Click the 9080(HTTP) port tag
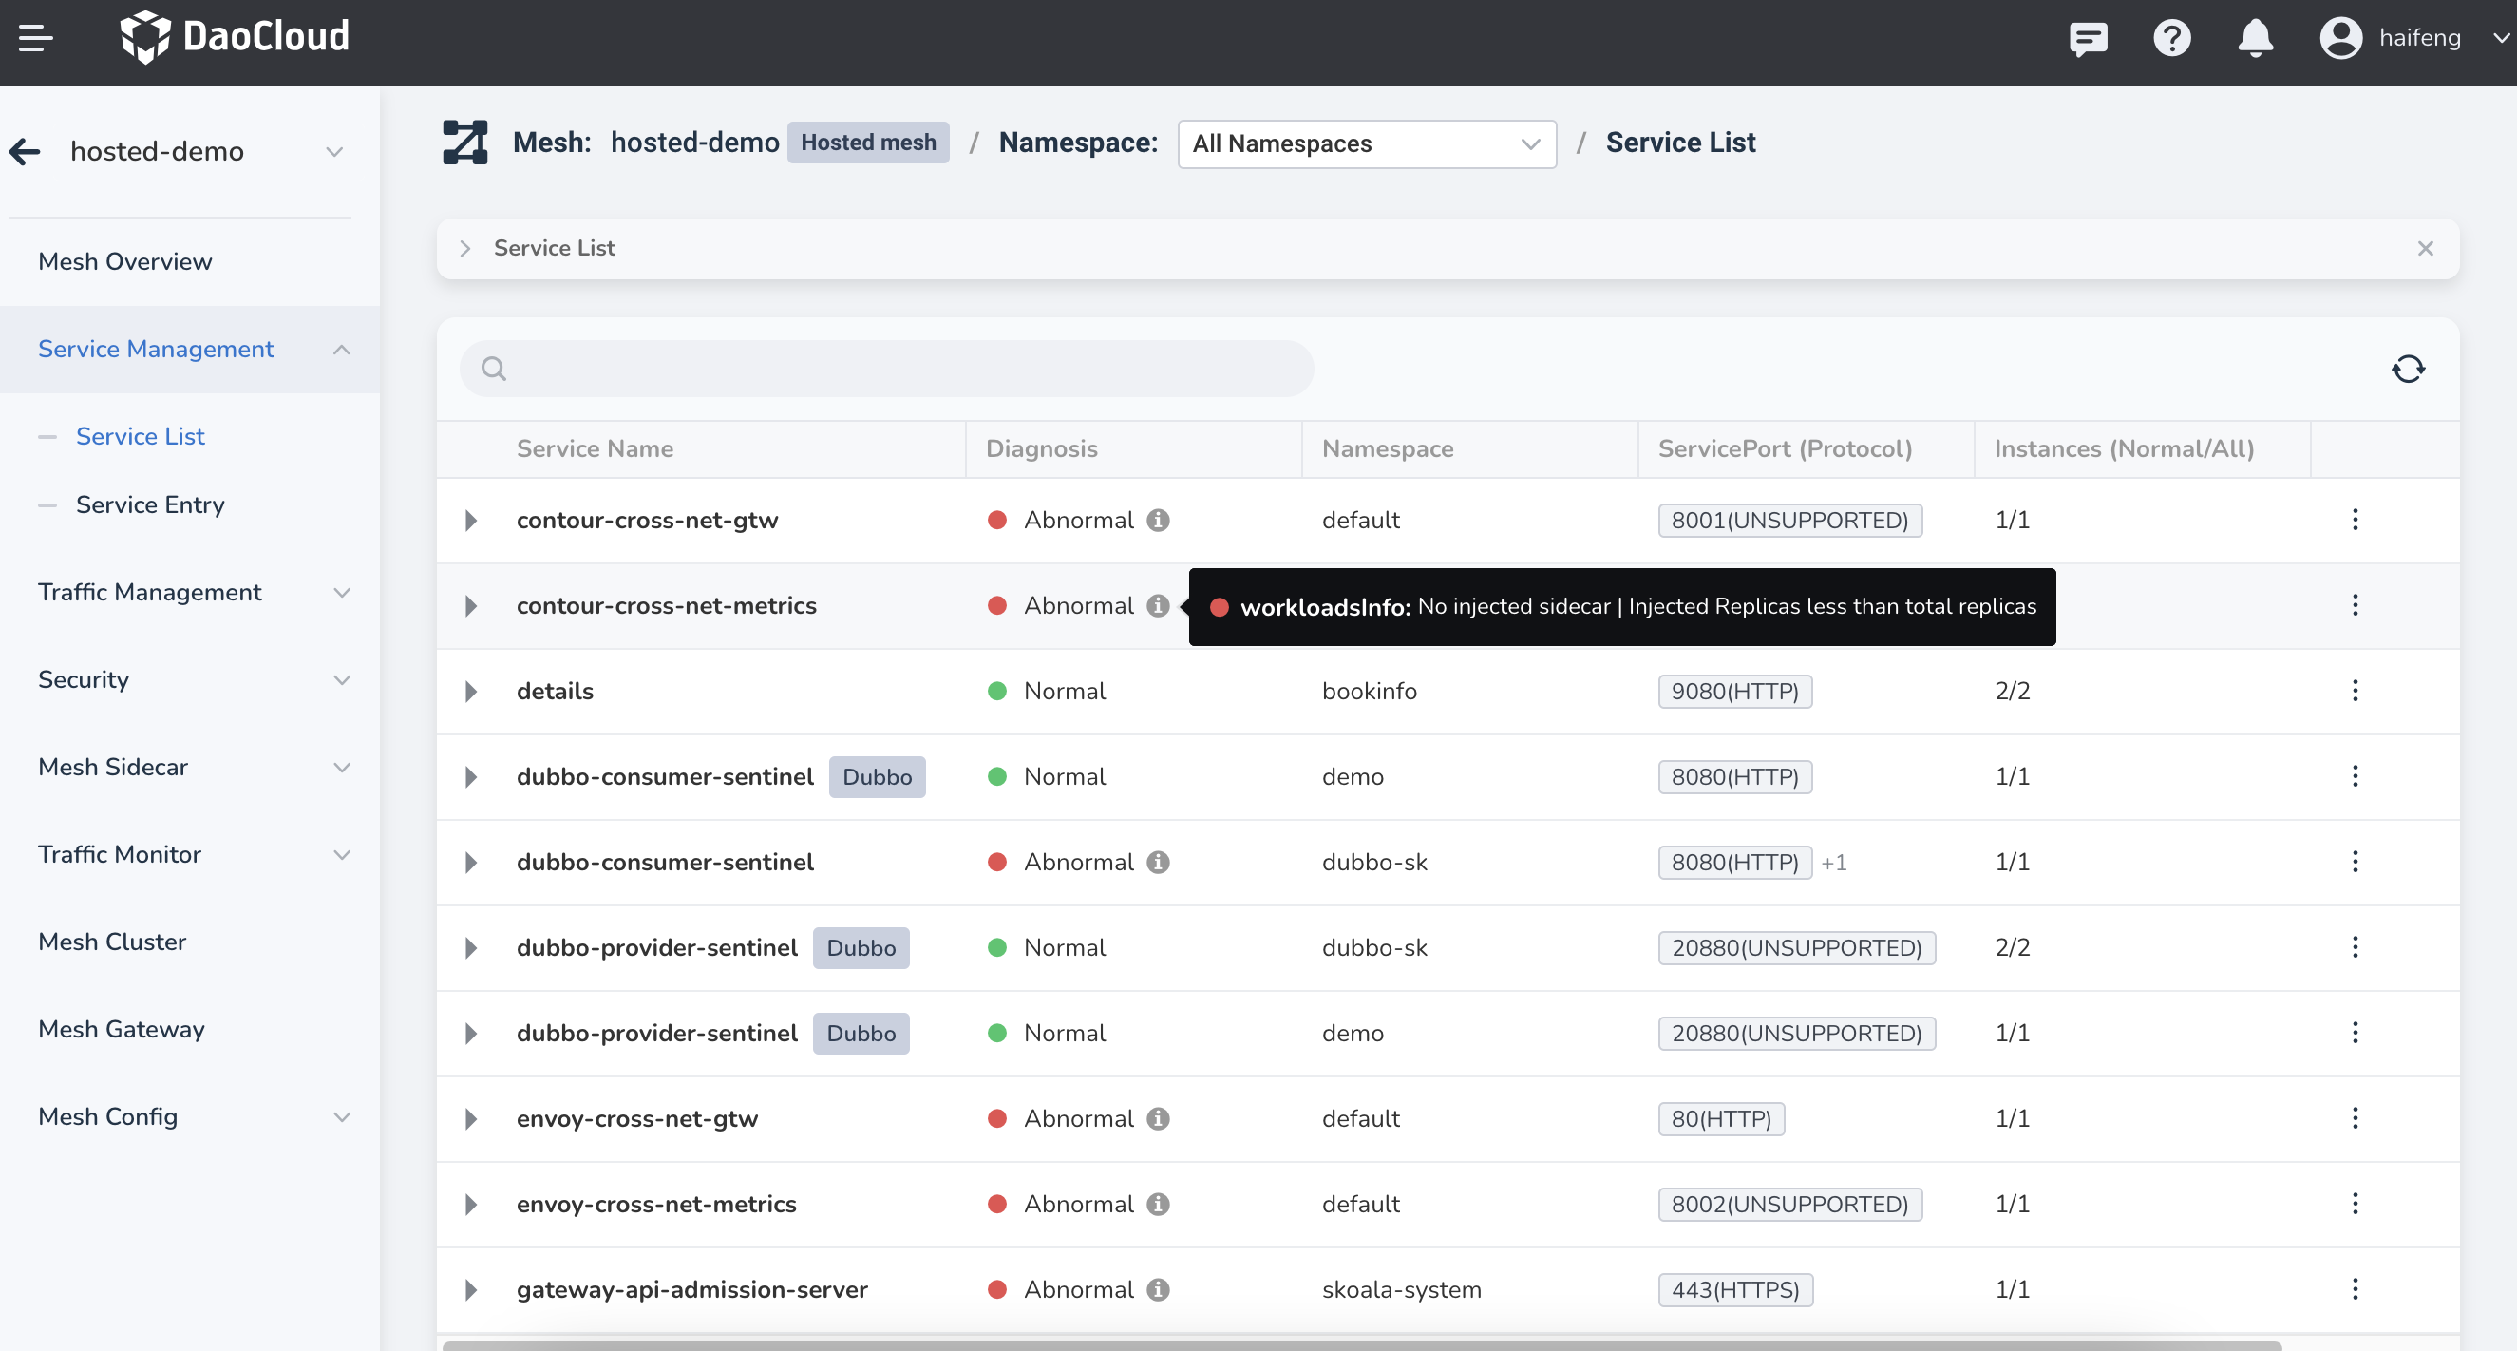Viewport: 2517px width, 1351px height. 1734,691
